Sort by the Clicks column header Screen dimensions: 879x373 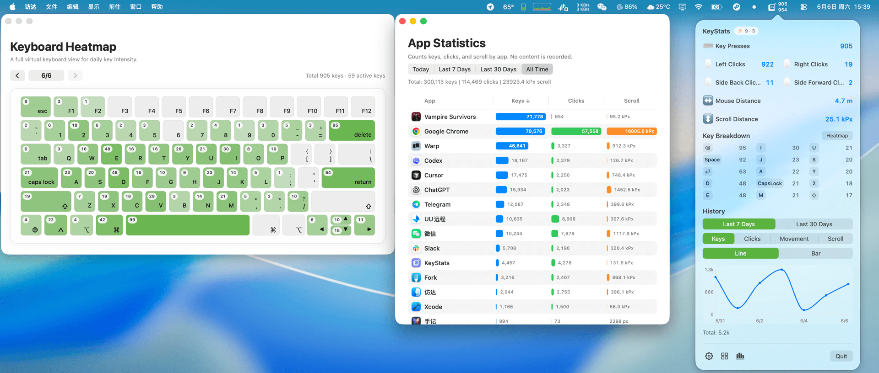click(x=576, y=101)
